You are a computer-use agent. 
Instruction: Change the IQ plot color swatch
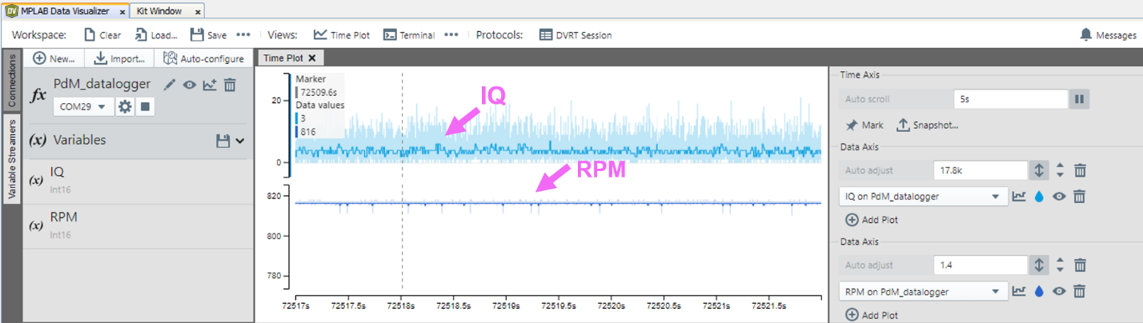point(1040,196)
